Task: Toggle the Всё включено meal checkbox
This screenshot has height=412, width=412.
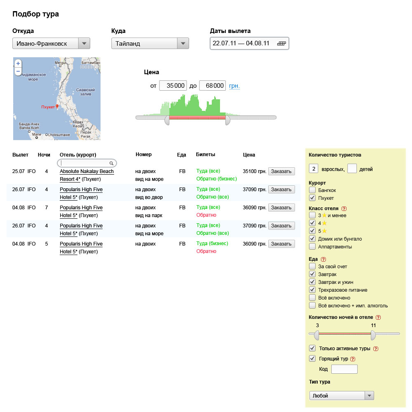Action: click(x=312, y=298)
